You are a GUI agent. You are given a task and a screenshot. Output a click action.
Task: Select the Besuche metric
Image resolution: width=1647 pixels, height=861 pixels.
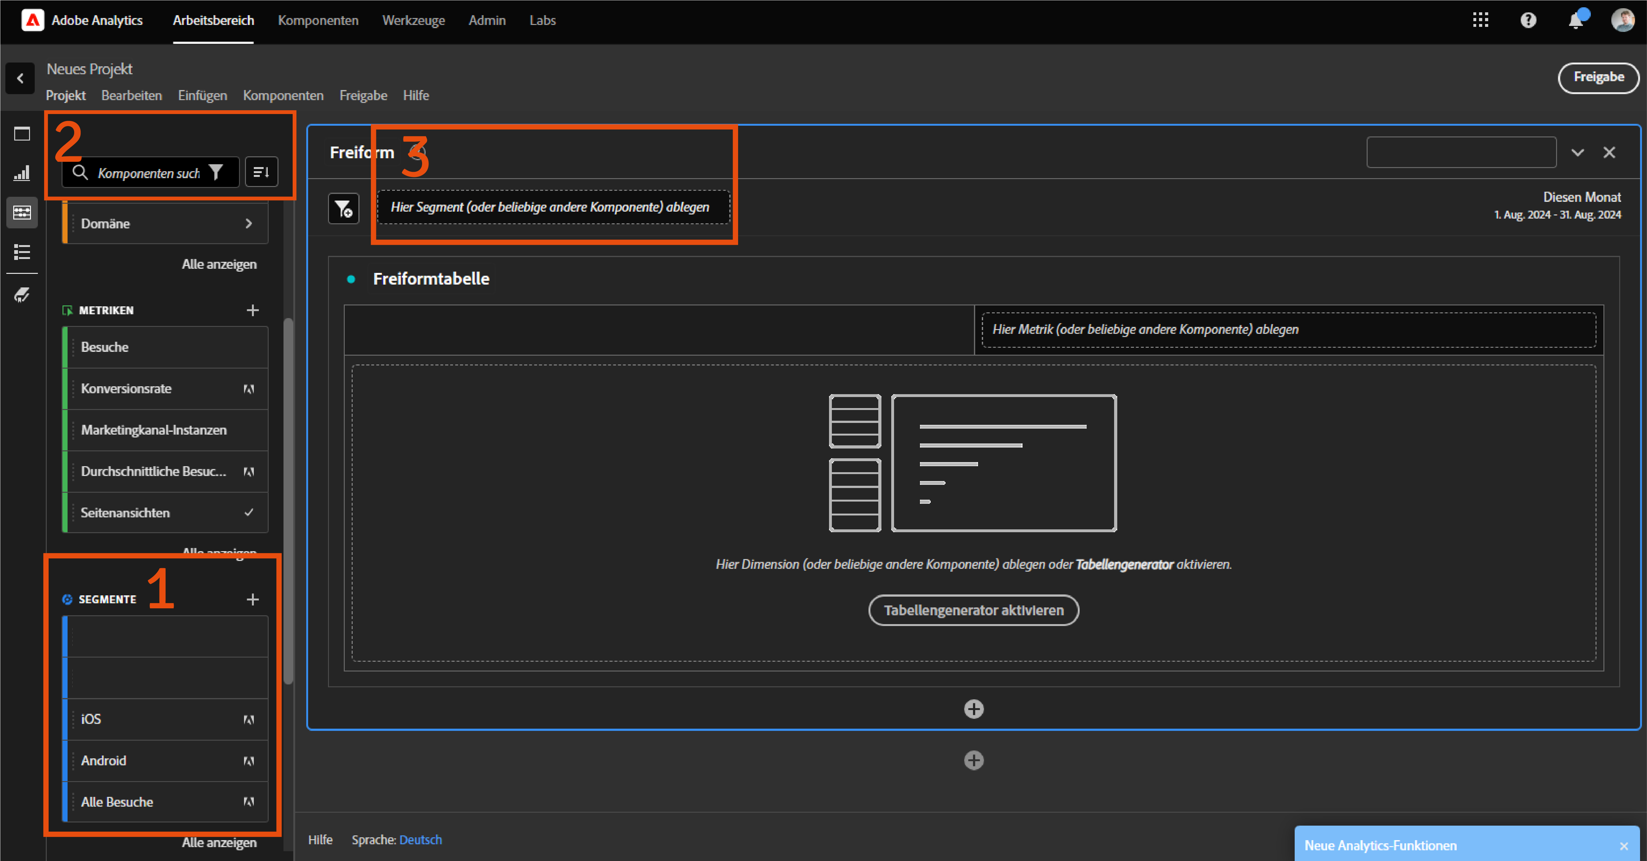[166, 347]
